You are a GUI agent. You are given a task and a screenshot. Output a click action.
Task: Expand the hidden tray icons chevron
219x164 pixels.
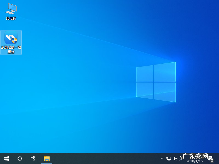click(x=162, y=158)
